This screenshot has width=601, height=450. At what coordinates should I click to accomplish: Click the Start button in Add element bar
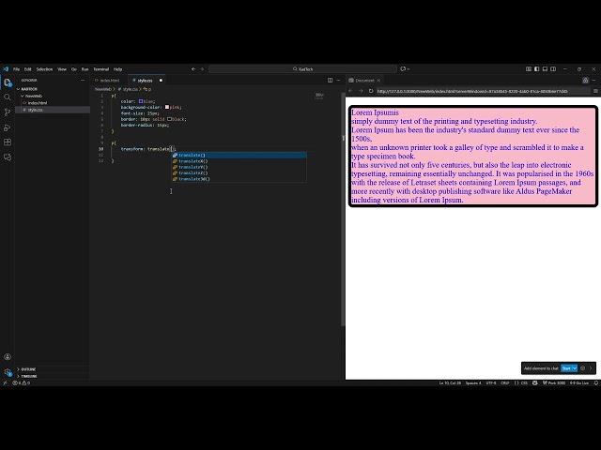[x=566, y=368]
